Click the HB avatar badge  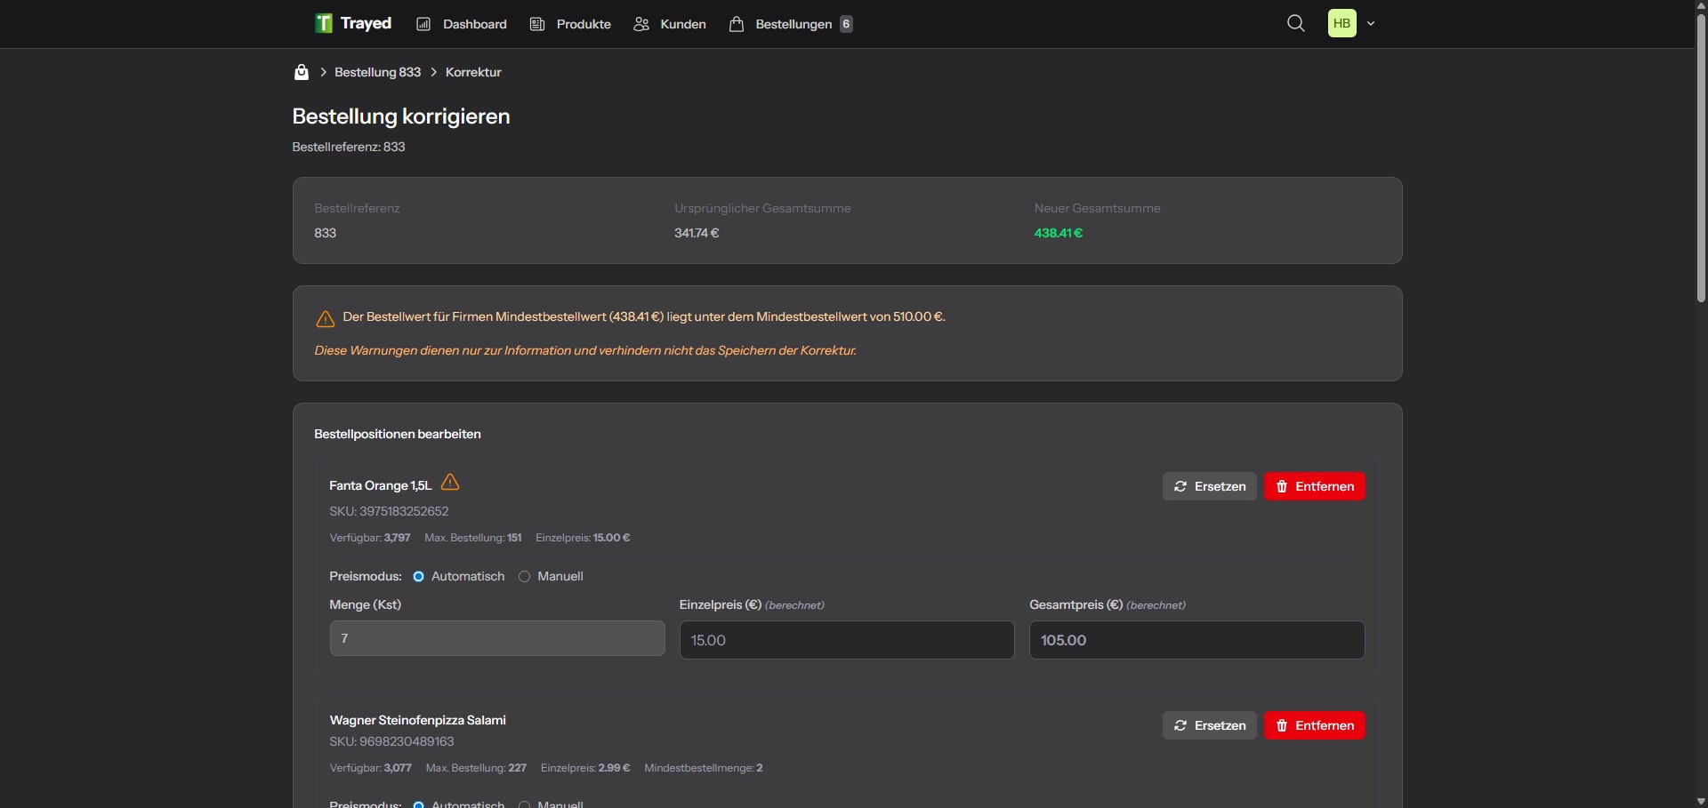pyautogui.click(x=1344, y=23)
